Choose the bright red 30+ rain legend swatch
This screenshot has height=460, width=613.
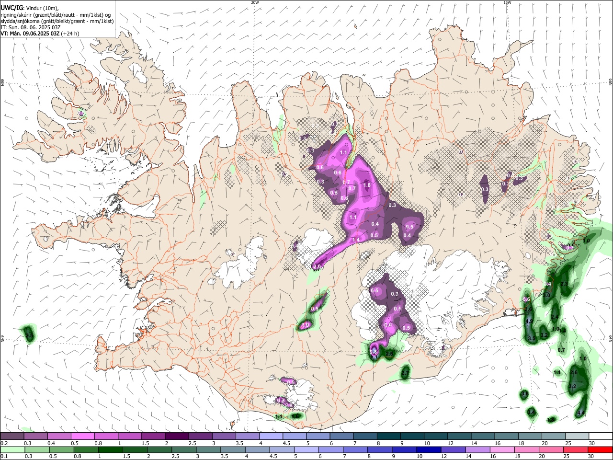(600, 449)
